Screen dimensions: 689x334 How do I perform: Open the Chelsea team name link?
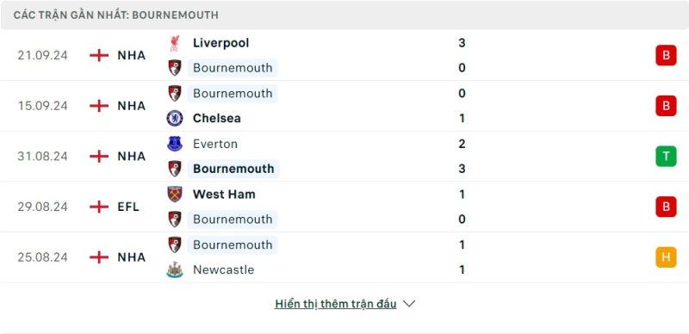(217, 118)
